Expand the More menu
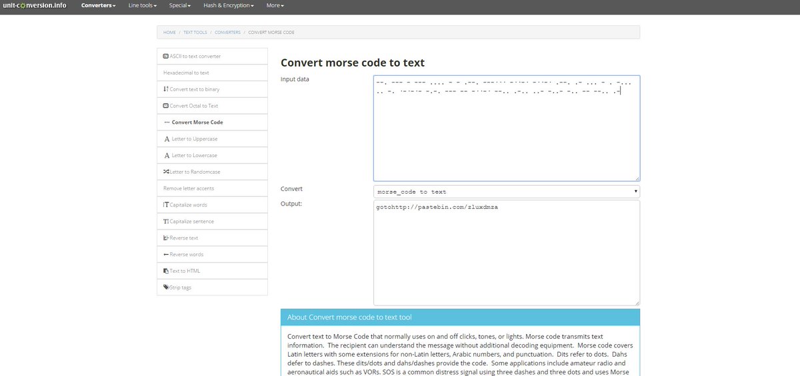Screen dimensions: 800x376 (275, 5)
